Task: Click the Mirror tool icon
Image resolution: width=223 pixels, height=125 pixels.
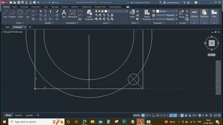Action: click(x=46, y=15)
